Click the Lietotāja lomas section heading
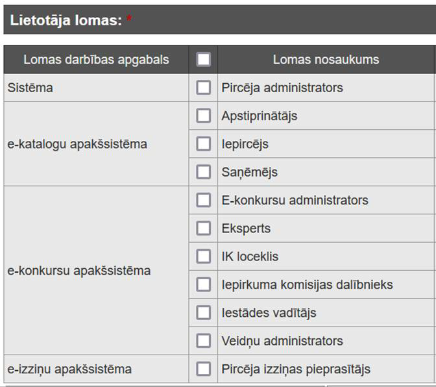Viewport: 436px width, 387px height. [x=66, y=20]
